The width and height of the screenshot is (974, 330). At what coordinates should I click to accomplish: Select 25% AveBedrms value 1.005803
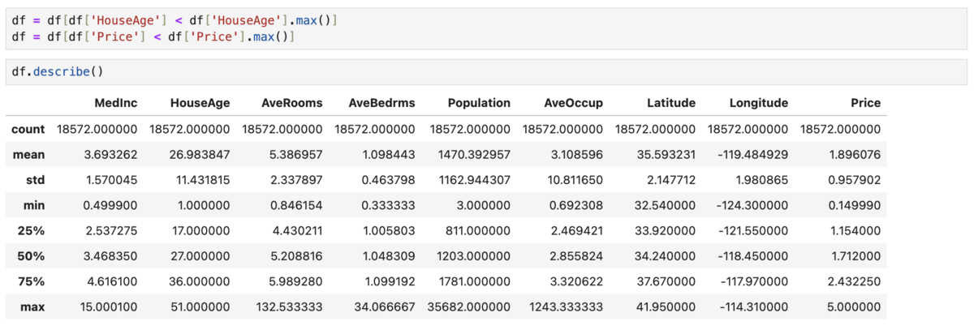point(388,232)
